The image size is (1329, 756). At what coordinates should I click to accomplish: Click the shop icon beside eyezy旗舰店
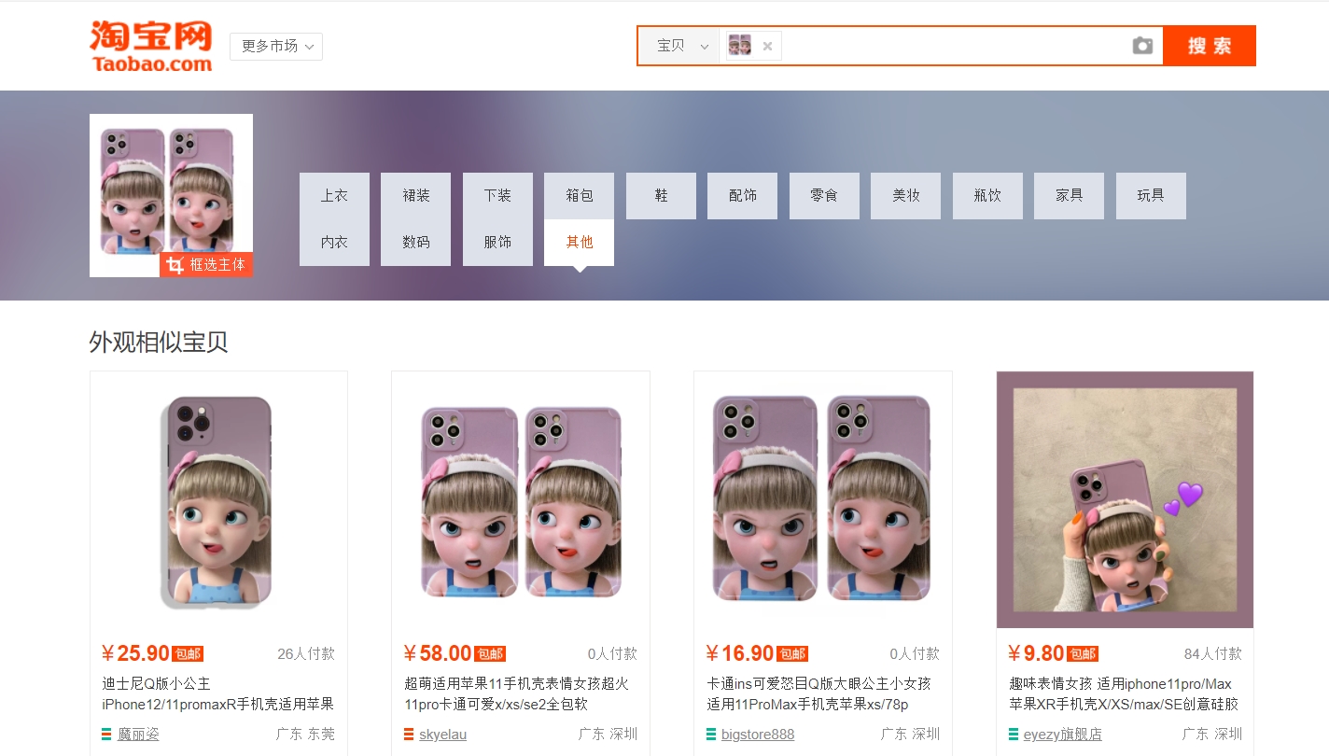click(x=1014, y=735)
